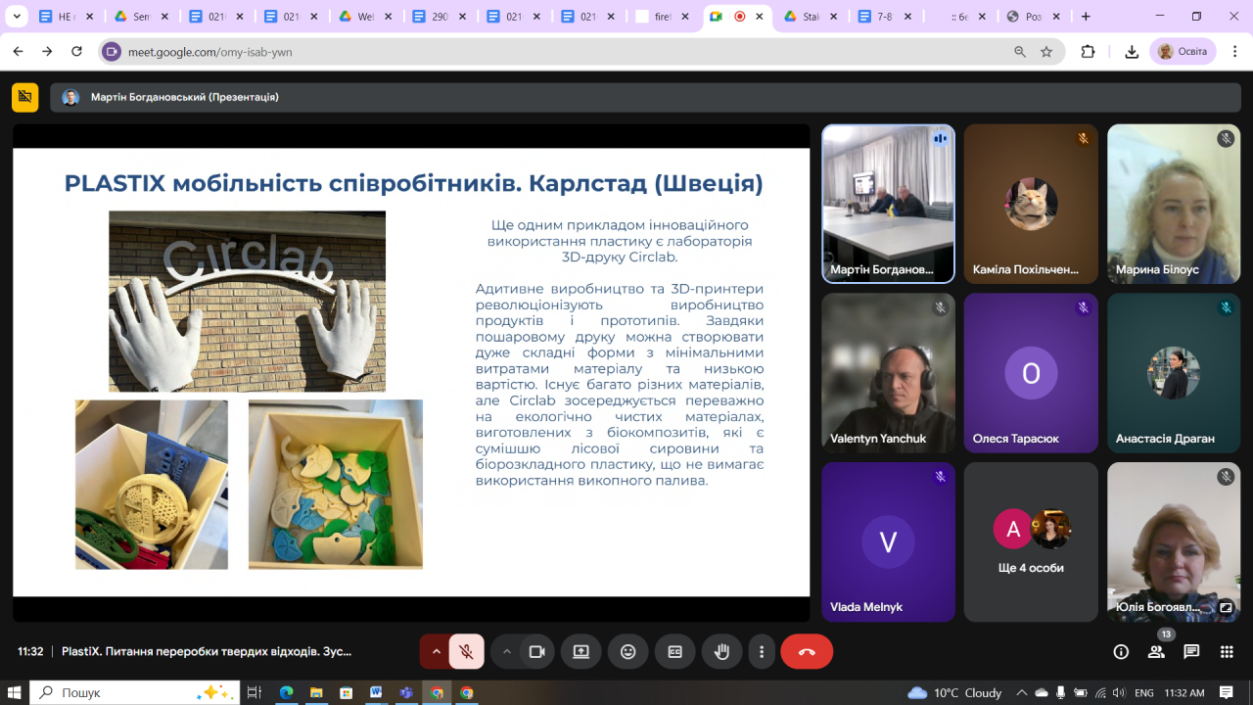
Task: Open the meeting details info icon
Action: (x=1121, y=652)
